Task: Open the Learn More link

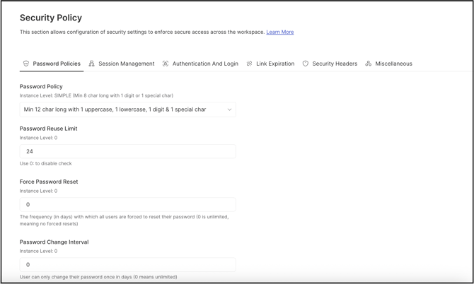Action: point(280,32)
